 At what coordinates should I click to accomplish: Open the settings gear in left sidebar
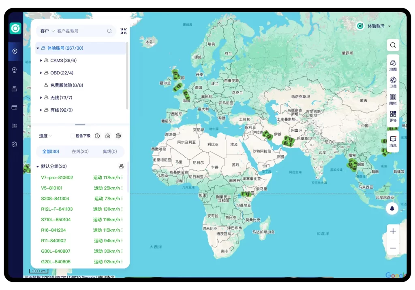click(15, 144)
